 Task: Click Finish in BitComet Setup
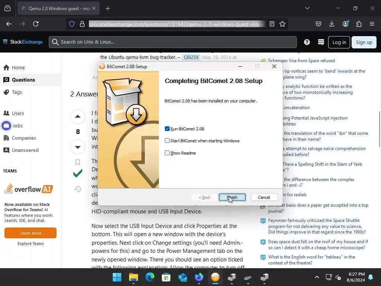coord(232,197)
